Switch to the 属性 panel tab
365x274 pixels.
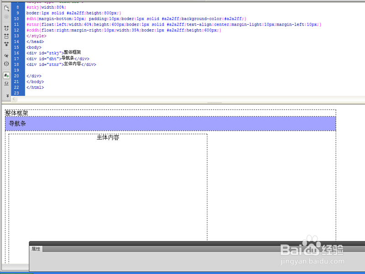coord(36,249)
